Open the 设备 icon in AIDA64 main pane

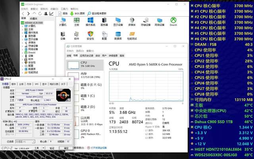click(x=63, y=36)
